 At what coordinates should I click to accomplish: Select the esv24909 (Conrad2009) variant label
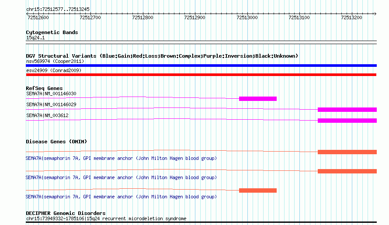pos(54,70)
